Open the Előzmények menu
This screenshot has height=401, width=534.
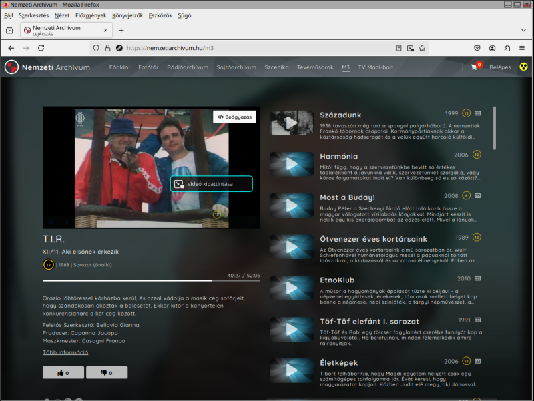pyautogui.click(x=91, y=15)
